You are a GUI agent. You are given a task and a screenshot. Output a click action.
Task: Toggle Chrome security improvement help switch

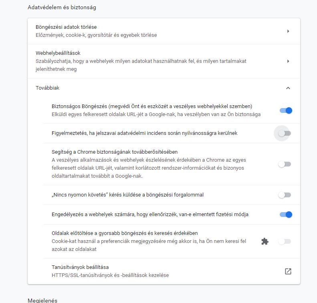point(285,164)
